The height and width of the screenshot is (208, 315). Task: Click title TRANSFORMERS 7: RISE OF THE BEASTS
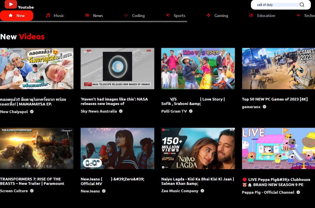pyautogui.click(x=32, y=181)
